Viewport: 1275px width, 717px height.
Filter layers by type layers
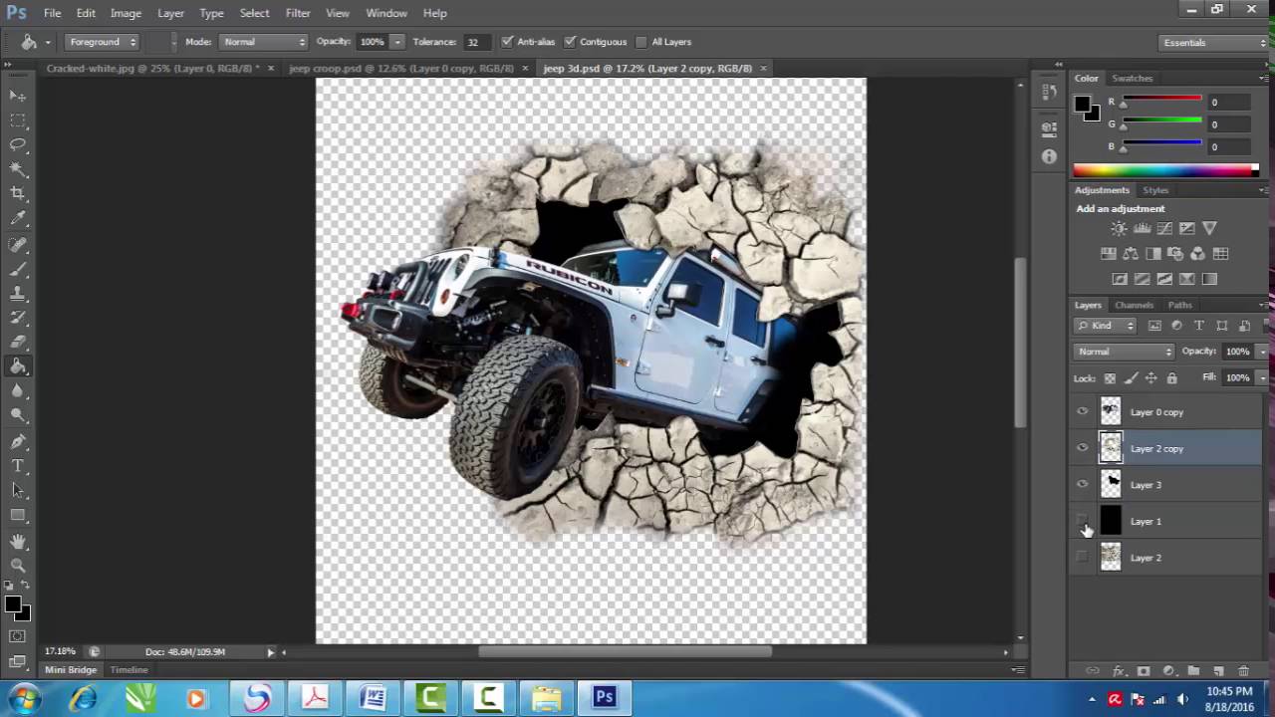coord(1199,326)
